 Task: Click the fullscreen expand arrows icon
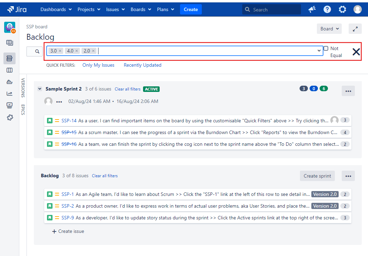point(355,29)
